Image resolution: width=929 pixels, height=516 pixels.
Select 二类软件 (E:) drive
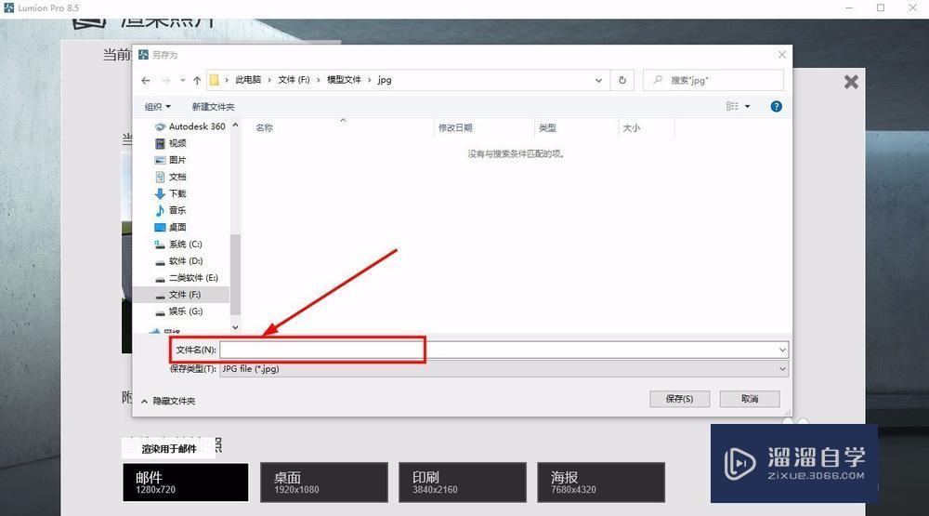(x=187, y=278)
